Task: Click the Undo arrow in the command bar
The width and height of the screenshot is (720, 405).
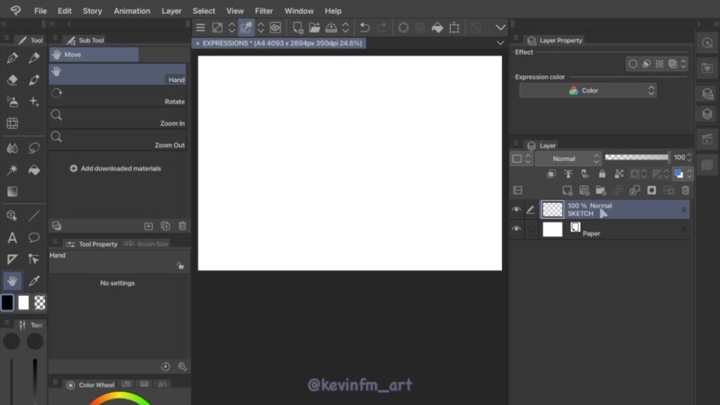Action: pos(364,27)
